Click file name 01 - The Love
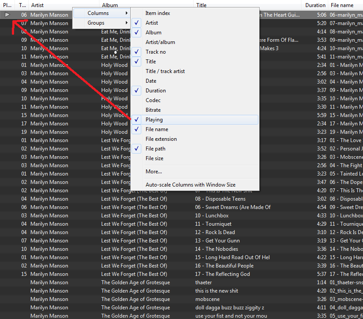 [346, 140]
